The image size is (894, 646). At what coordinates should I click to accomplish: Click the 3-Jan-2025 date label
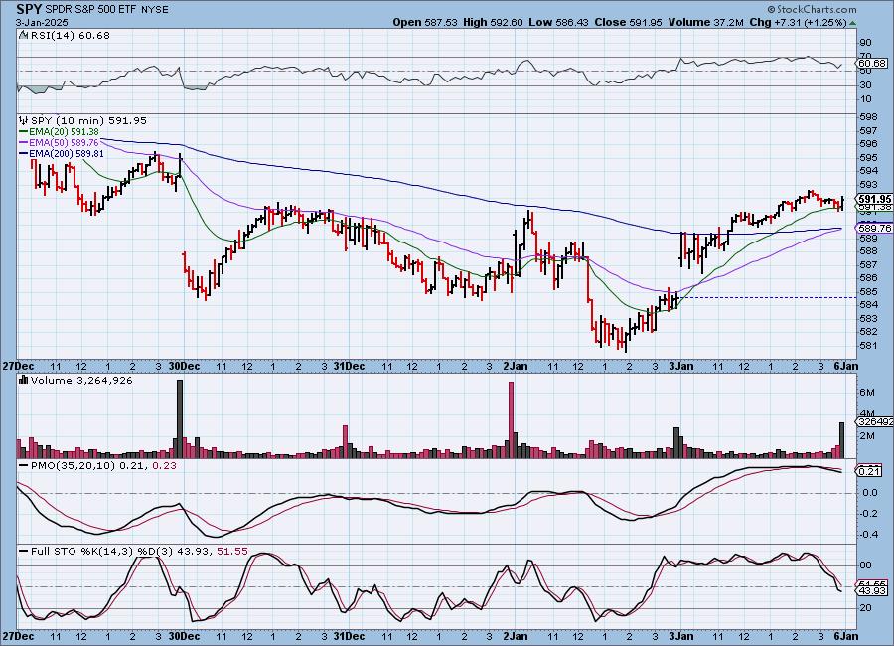click(x=42, y=23)
